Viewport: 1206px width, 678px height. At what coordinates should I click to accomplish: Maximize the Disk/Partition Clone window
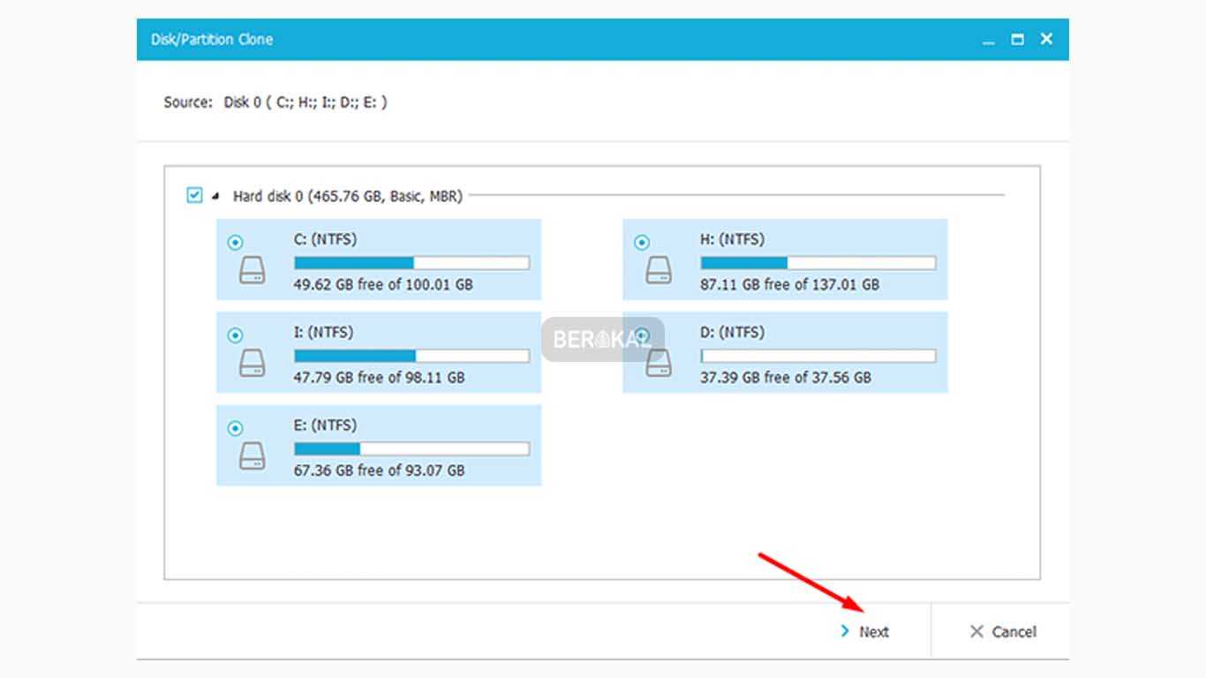(1017, 40)
